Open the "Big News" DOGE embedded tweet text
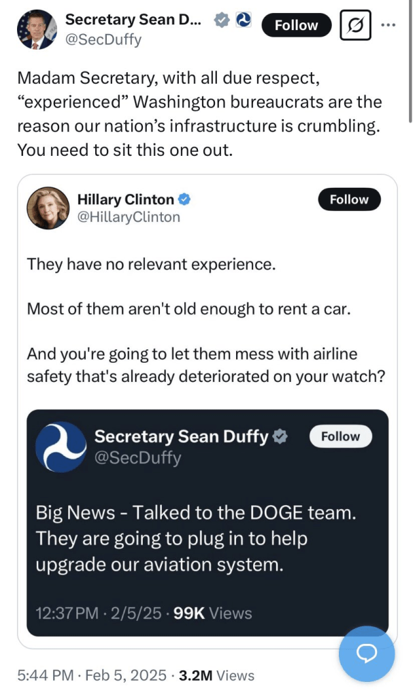The height and width of the screenshot is (697, 415). pos(196,538)
